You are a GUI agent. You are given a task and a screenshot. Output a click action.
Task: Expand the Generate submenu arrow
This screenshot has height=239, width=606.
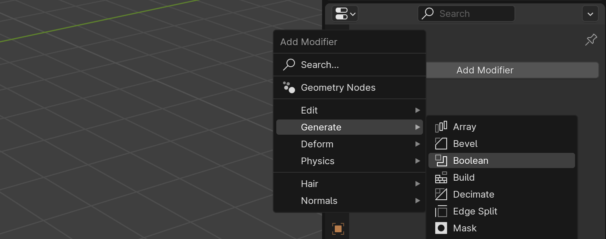pyautogui.click(x=418, y=127)
